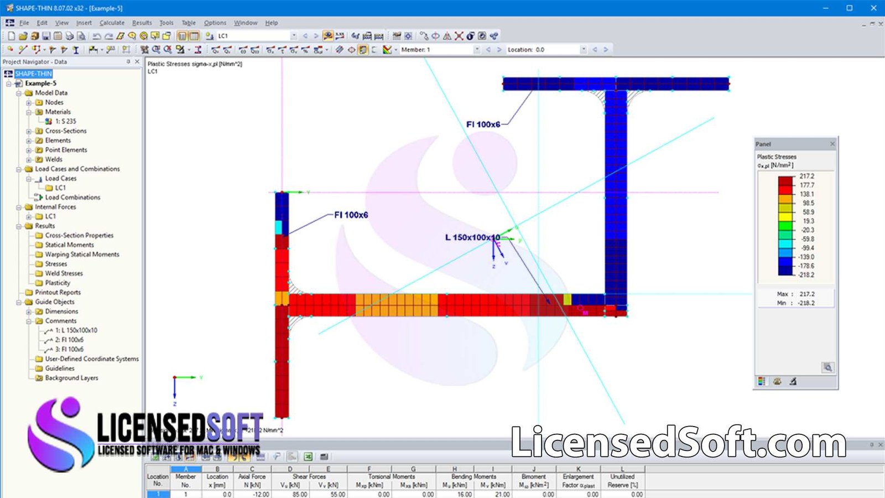Expand the Cross-Sections tree node
Screen dimensions: 885x498
click(x=29, y=131)
